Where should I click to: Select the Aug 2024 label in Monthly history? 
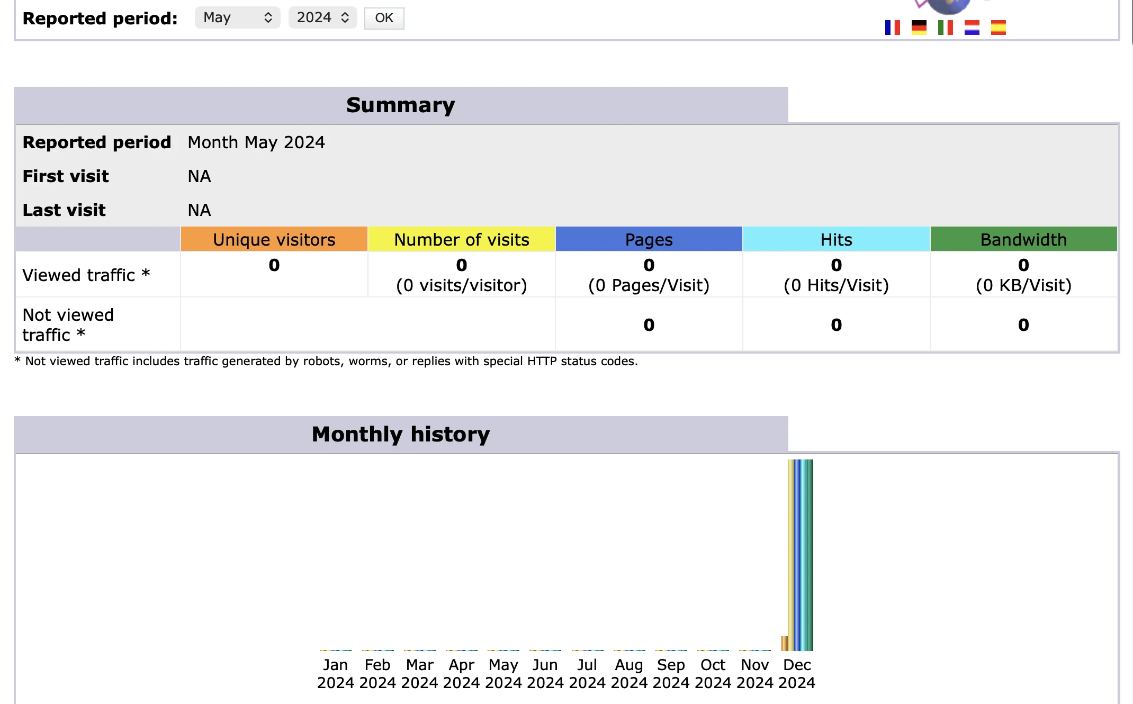pos(629,674)
